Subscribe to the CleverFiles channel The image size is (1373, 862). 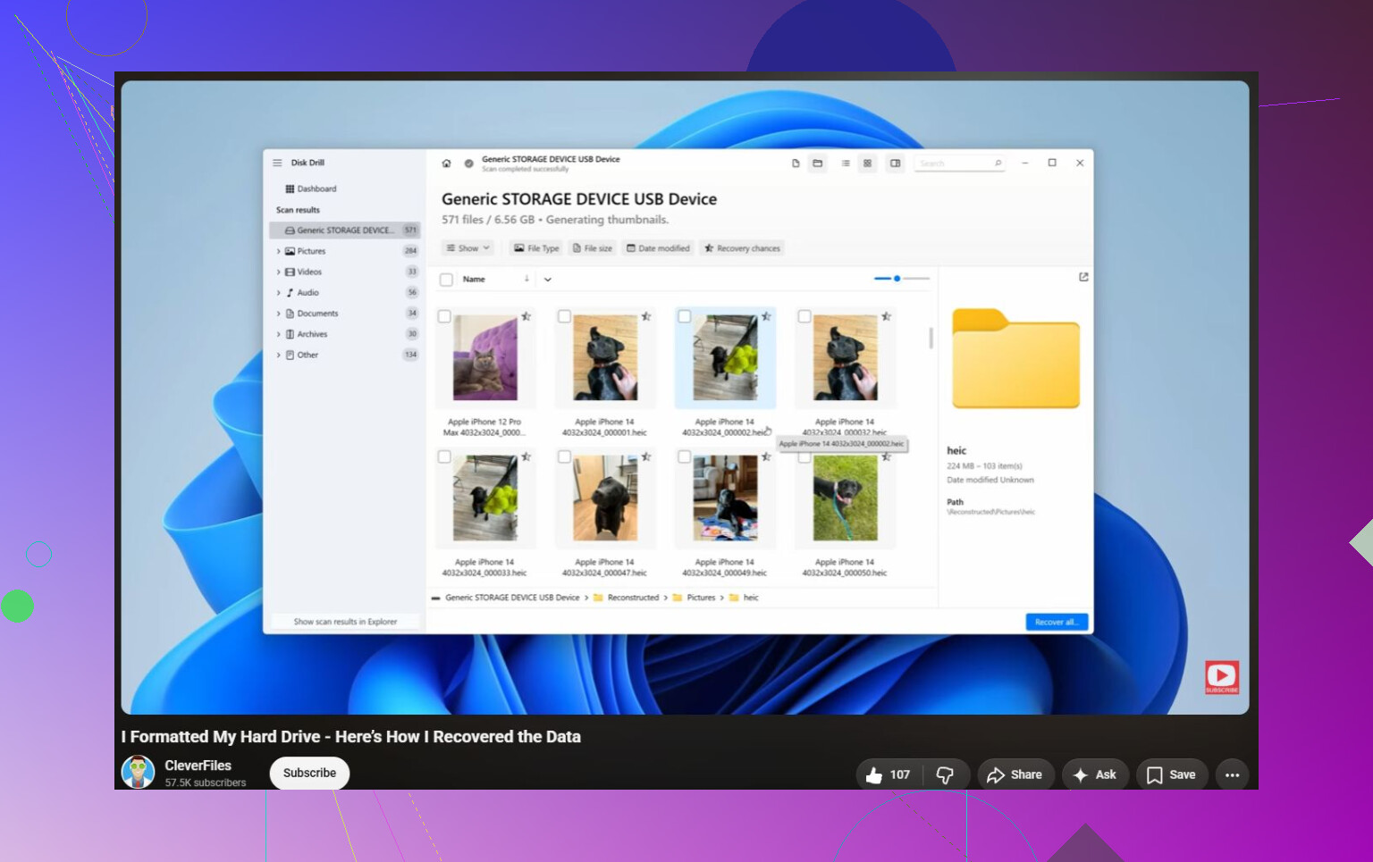309,774
